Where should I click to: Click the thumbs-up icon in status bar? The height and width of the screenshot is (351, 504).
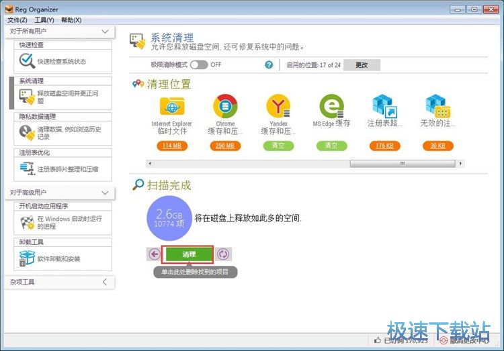click(x=378, y=340)
